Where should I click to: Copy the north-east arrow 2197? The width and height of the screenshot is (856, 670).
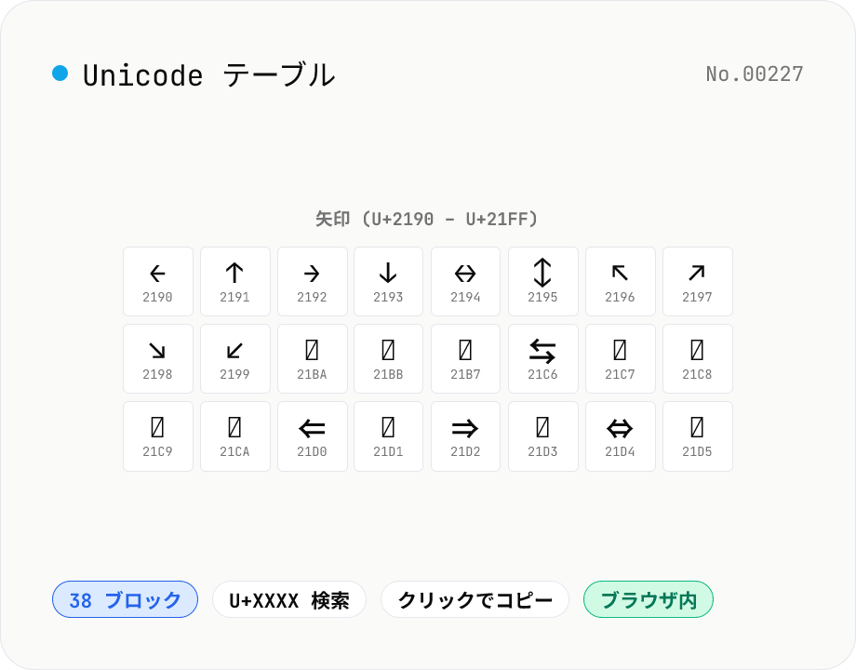(697, 281)
